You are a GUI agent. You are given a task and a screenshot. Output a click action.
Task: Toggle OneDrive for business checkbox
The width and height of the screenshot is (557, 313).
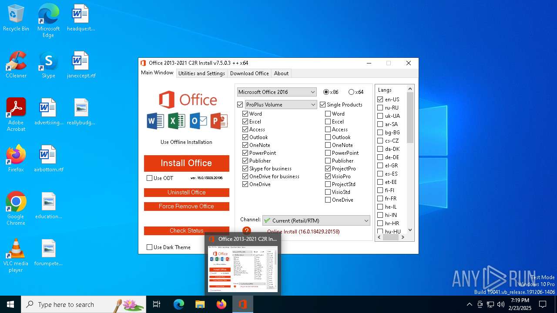[245, 176]
